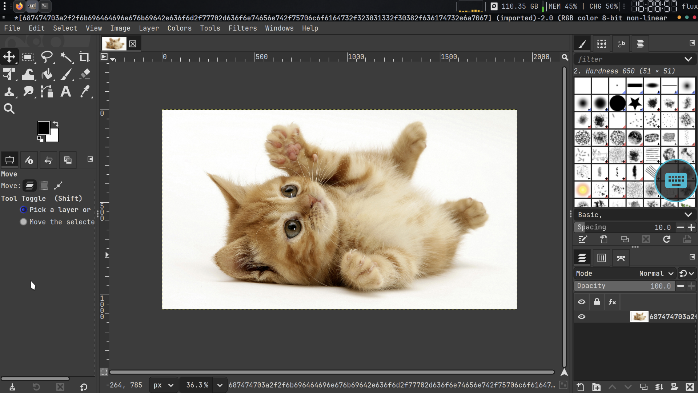Image resolution: width=698 pixels, height=393 pixels.
Task: Select the Crop tool
Action: 84,57
